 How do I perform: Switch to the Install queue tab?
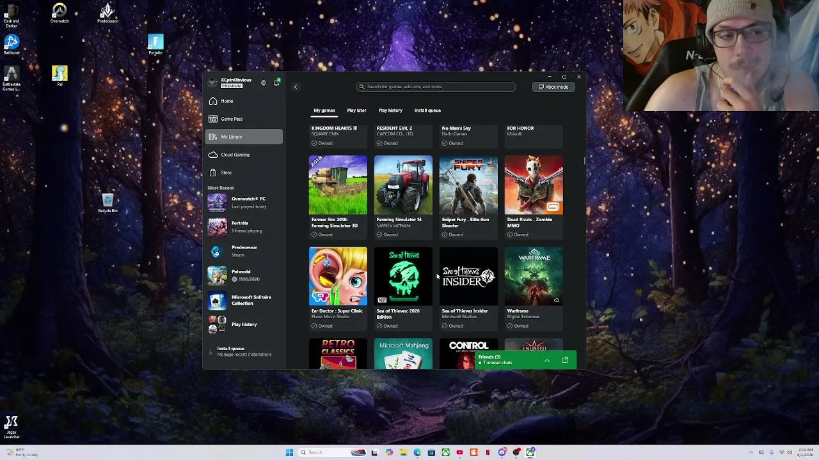(x=427, y=111)
